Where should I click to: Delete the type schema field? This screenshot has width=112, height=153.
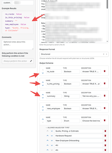(x=105, y=120)
